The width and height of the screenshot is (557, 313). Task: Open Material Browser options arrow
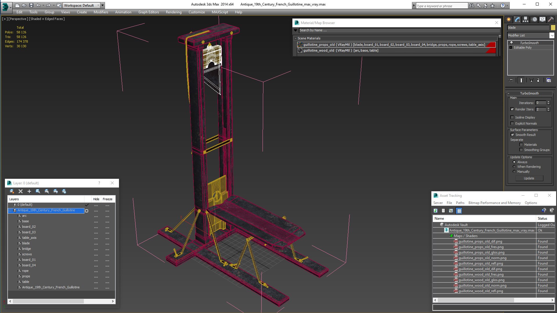point(295,30)
